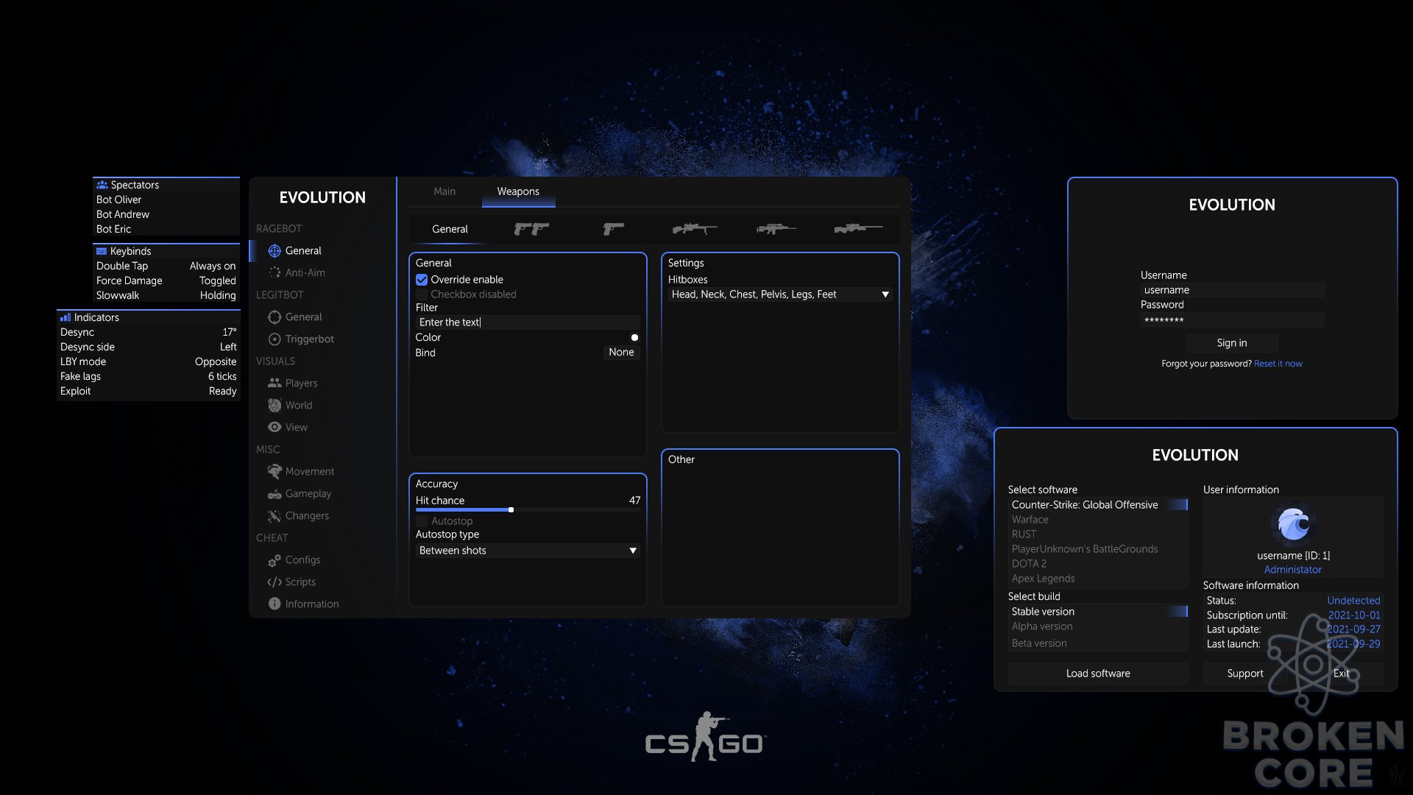1413x795 pixels.
Task: Click the Checkbox disabled checkbox
Action: click(422, 294)
